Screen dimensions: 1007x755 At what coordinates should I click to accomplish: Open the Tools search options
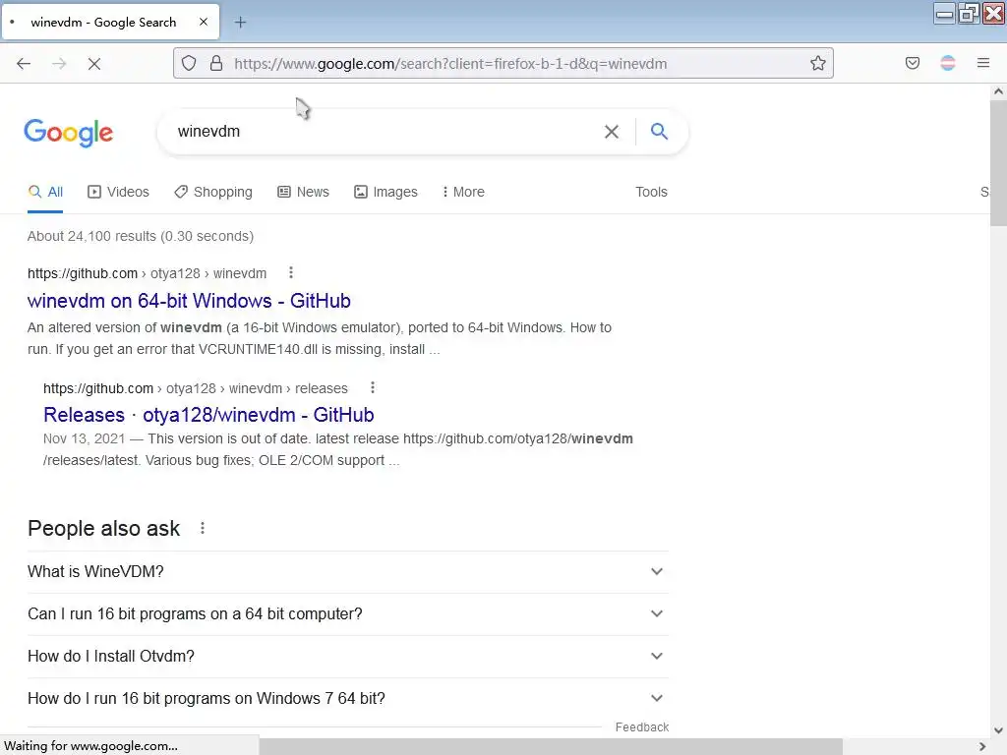(x=651, y=192)
